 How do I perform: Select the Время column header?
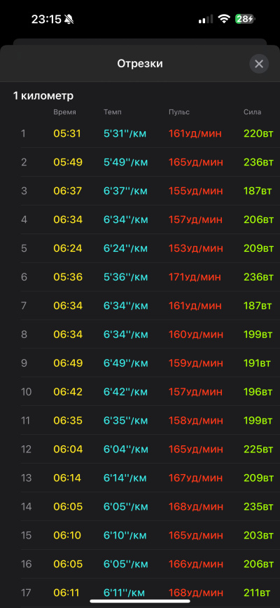[x=64, y=112]
